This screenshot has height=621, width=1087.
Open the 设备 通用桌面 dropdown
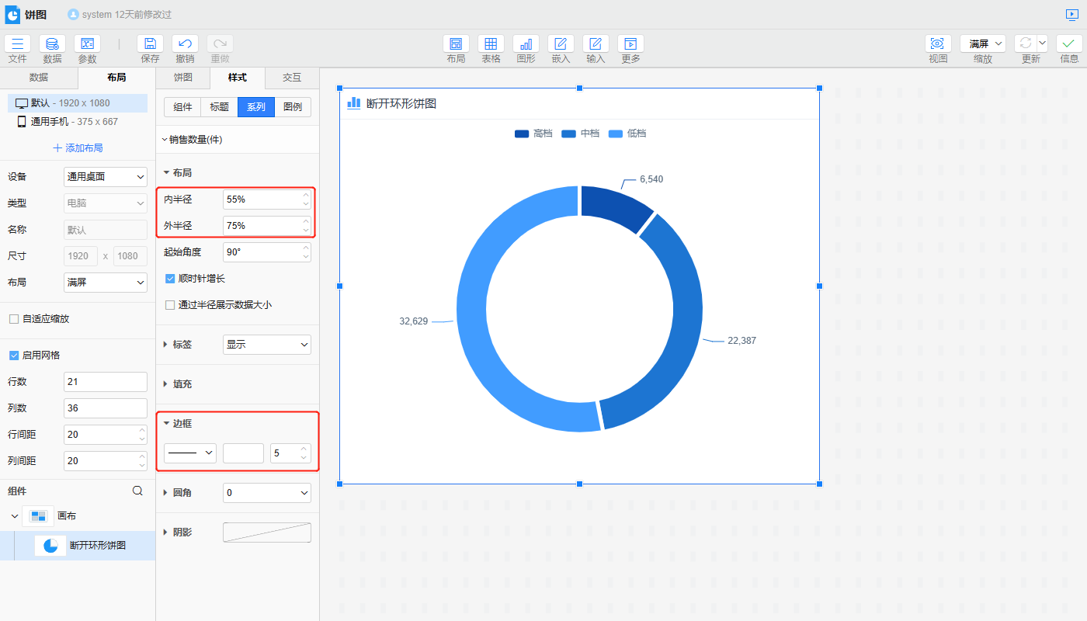click(x=105, y=177)
